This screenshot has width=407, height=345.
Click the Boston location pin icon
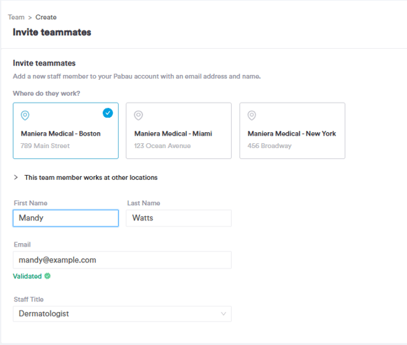point(25,116)
